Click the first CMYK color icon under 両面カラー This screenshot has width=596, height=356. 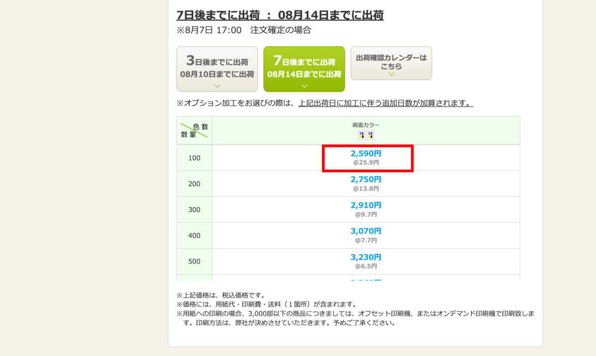[x=362, y=135]
